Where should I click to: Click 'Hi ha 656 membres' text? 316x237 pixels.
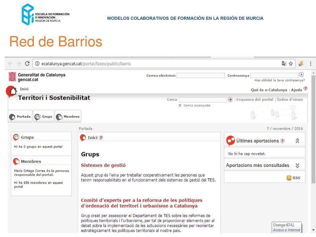39,185
